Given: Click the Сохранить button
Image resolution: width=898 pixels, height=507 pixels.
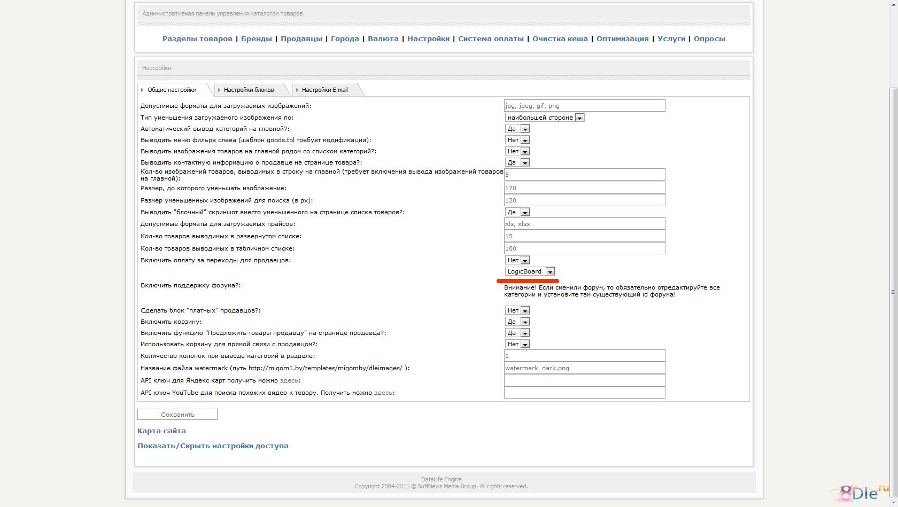Looking at the screenshot, I should pyautogui.click(x=177, y=415).
